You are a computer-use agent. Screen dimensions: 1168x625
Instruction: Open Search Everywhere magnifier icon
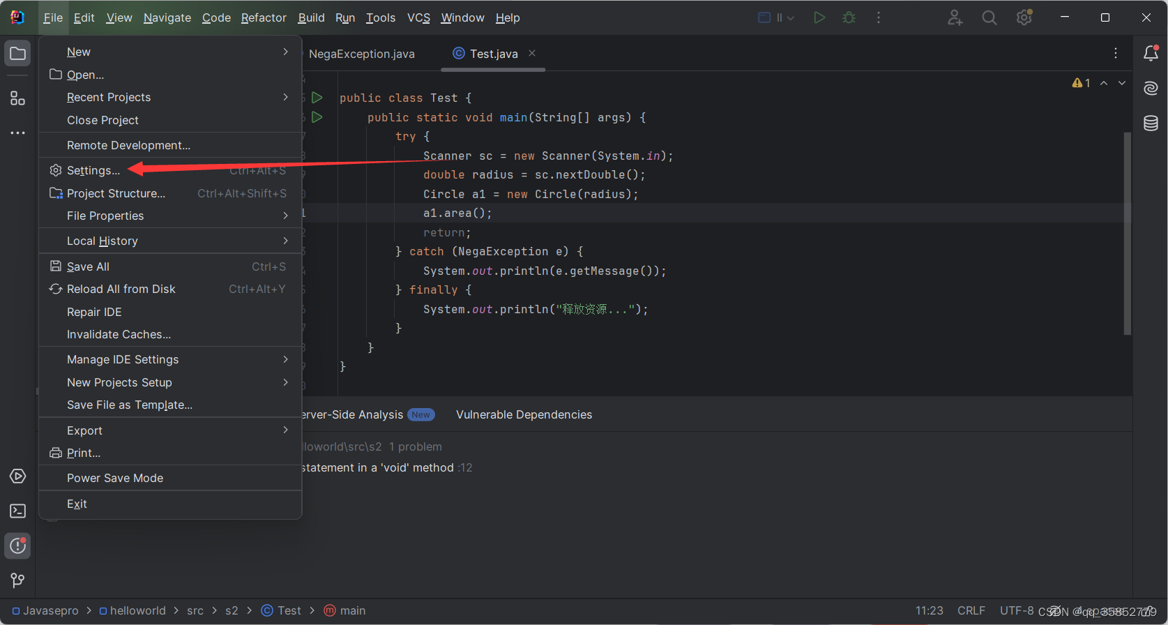pos(989,17)
